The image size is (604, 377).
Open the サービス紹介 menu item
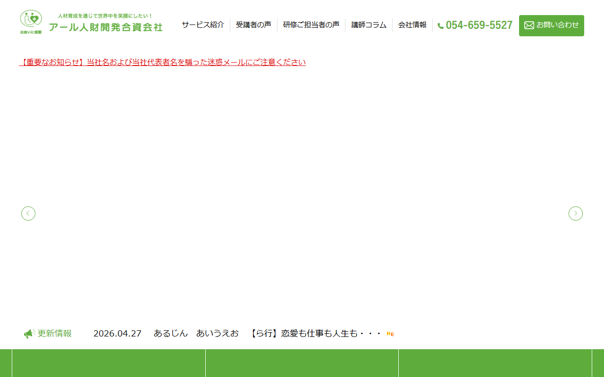(x=203, y=25)
